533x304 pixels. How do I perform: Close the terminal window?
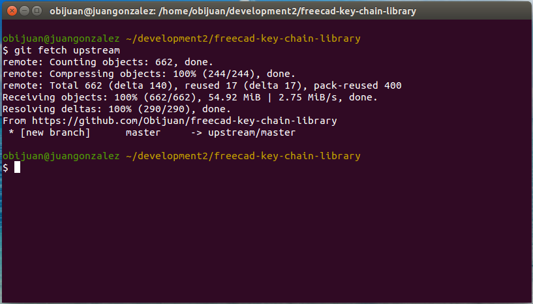coord(10,11)
